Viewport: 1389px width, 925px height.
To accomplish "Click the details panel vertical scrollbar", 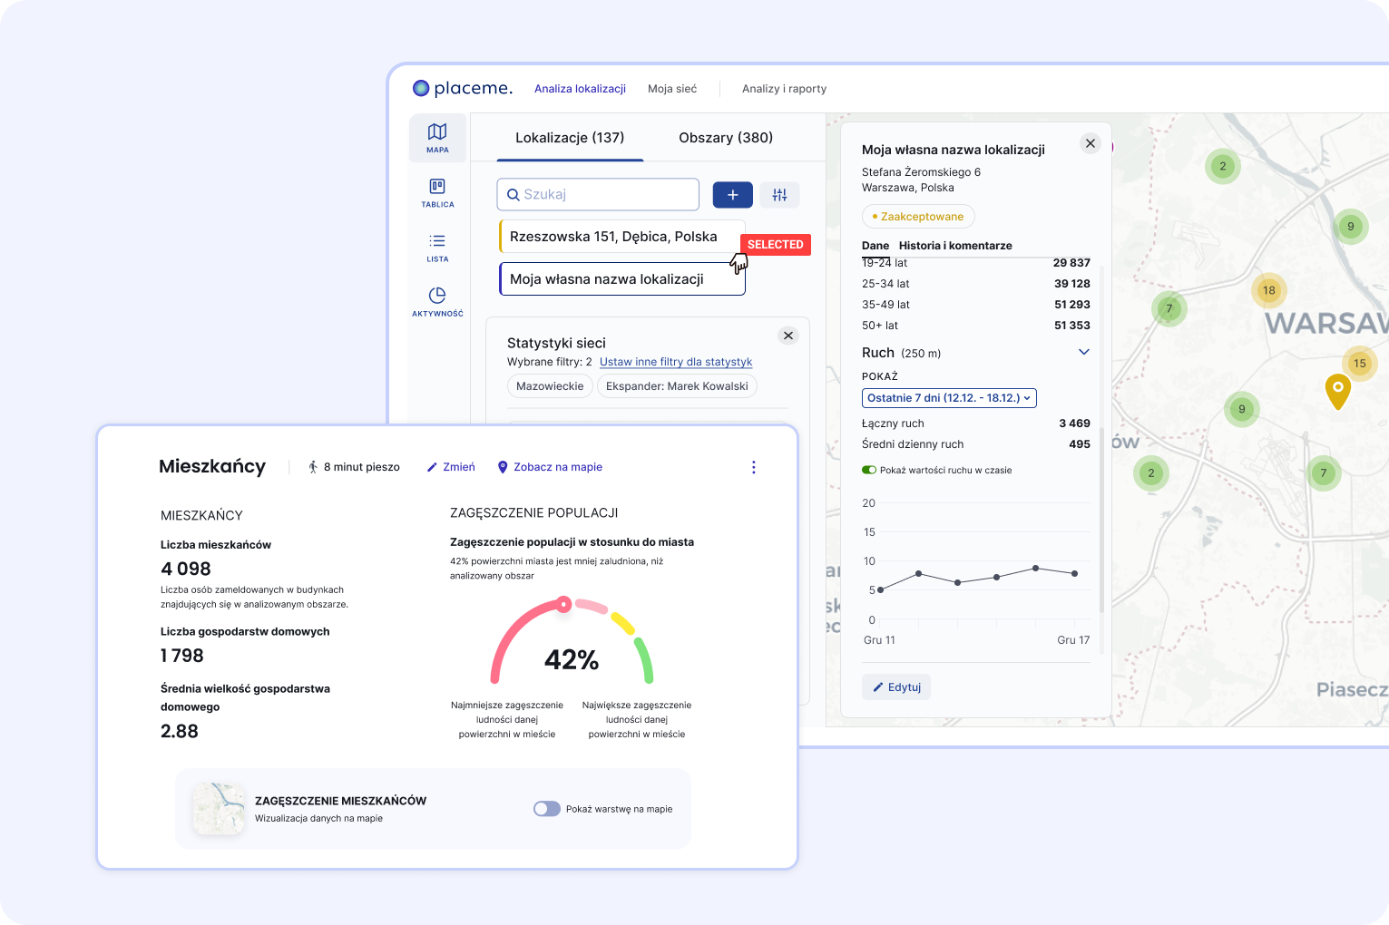I will (x=1101, y=519).
